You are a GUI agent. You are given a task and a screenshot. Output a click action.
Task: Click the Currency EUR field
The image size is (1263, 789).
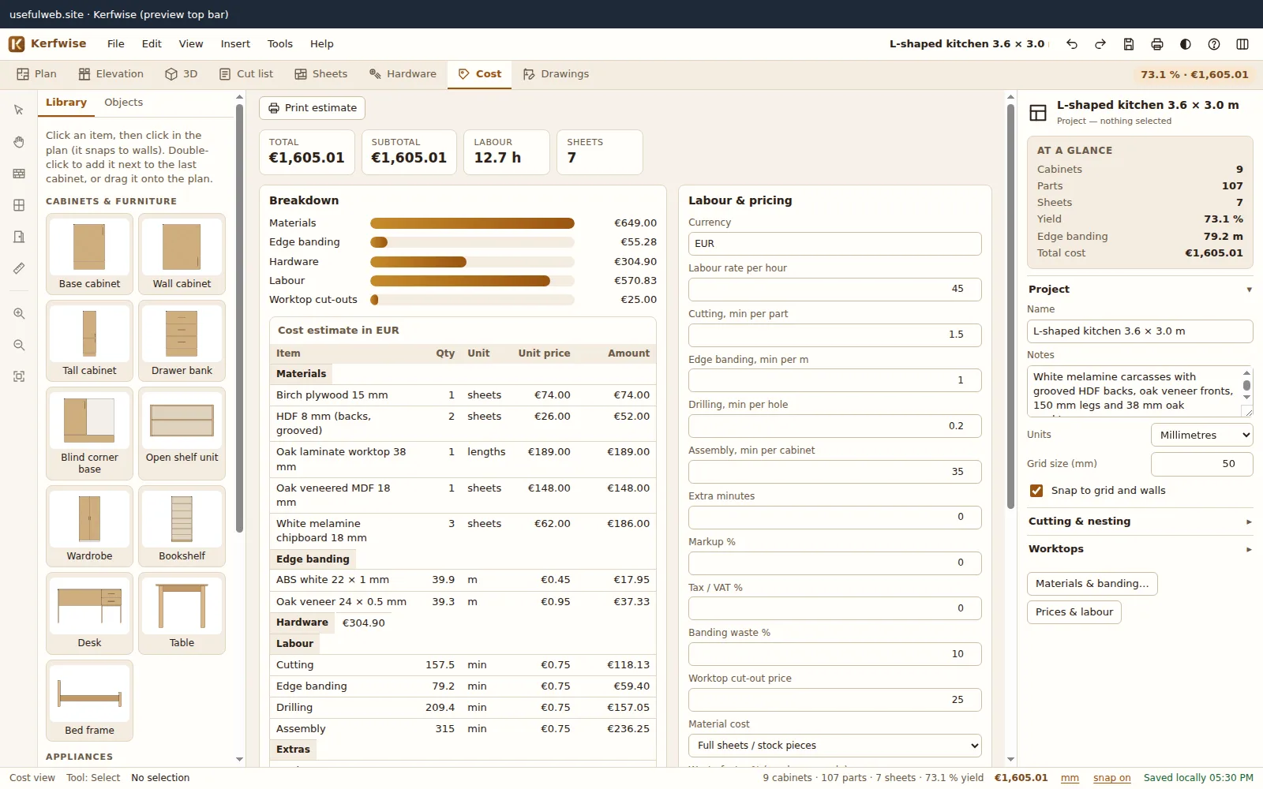(835, 244)
